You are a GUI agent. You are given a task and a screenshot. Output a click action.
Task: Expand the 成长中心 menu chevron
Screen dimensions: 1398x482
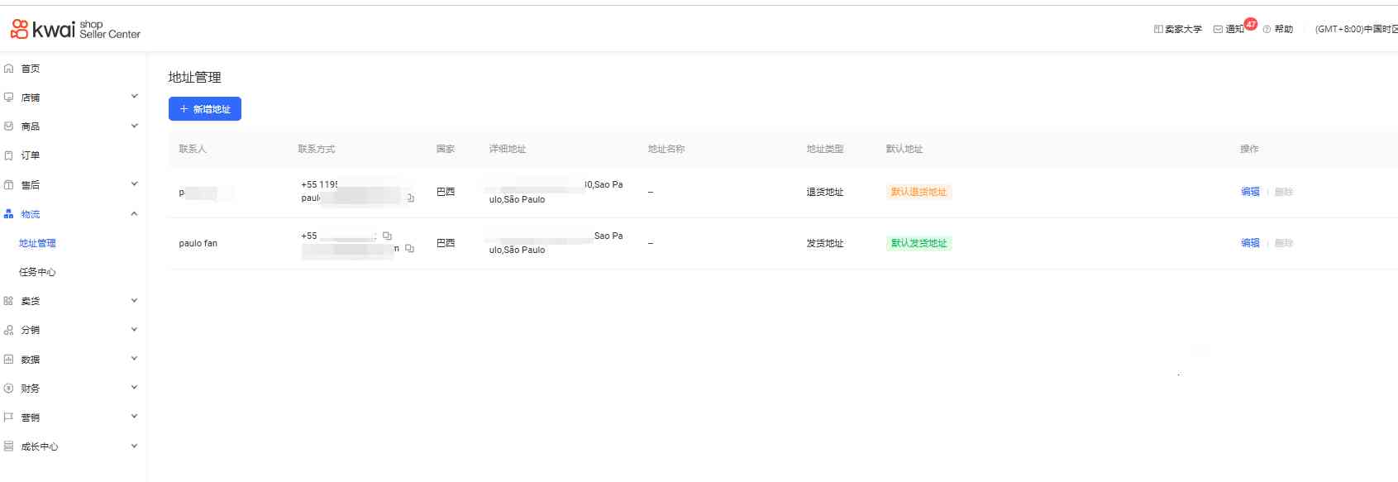pyautogui.click(x=134, y=446)
